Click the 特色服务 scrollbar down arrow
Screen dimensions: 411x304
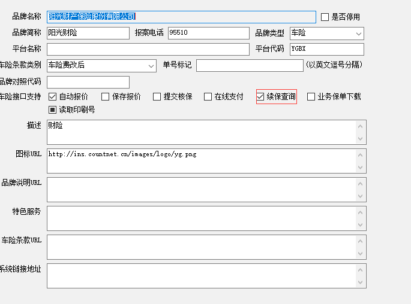[361, 225]
